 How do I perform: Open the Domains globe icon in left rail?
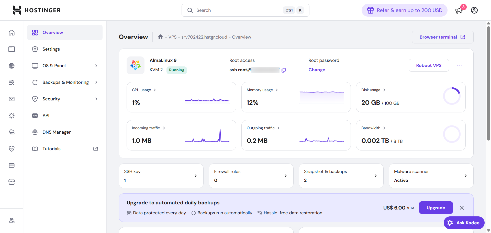[12, 66]
